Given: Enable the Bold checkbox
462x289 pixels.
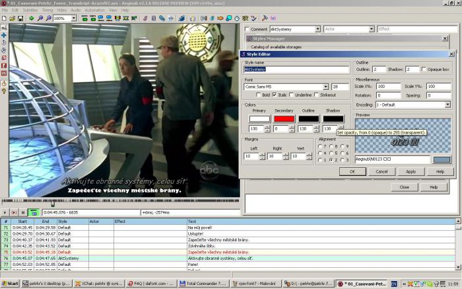Looking at the screenshot, I should (x=259, y=95).
